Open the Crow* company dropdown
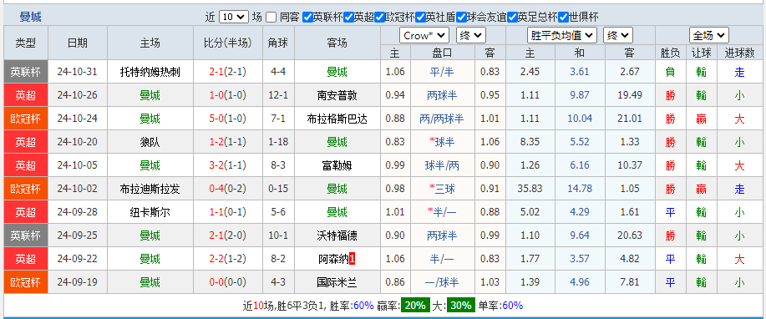766x319 pixels. (x=424, y=35)
